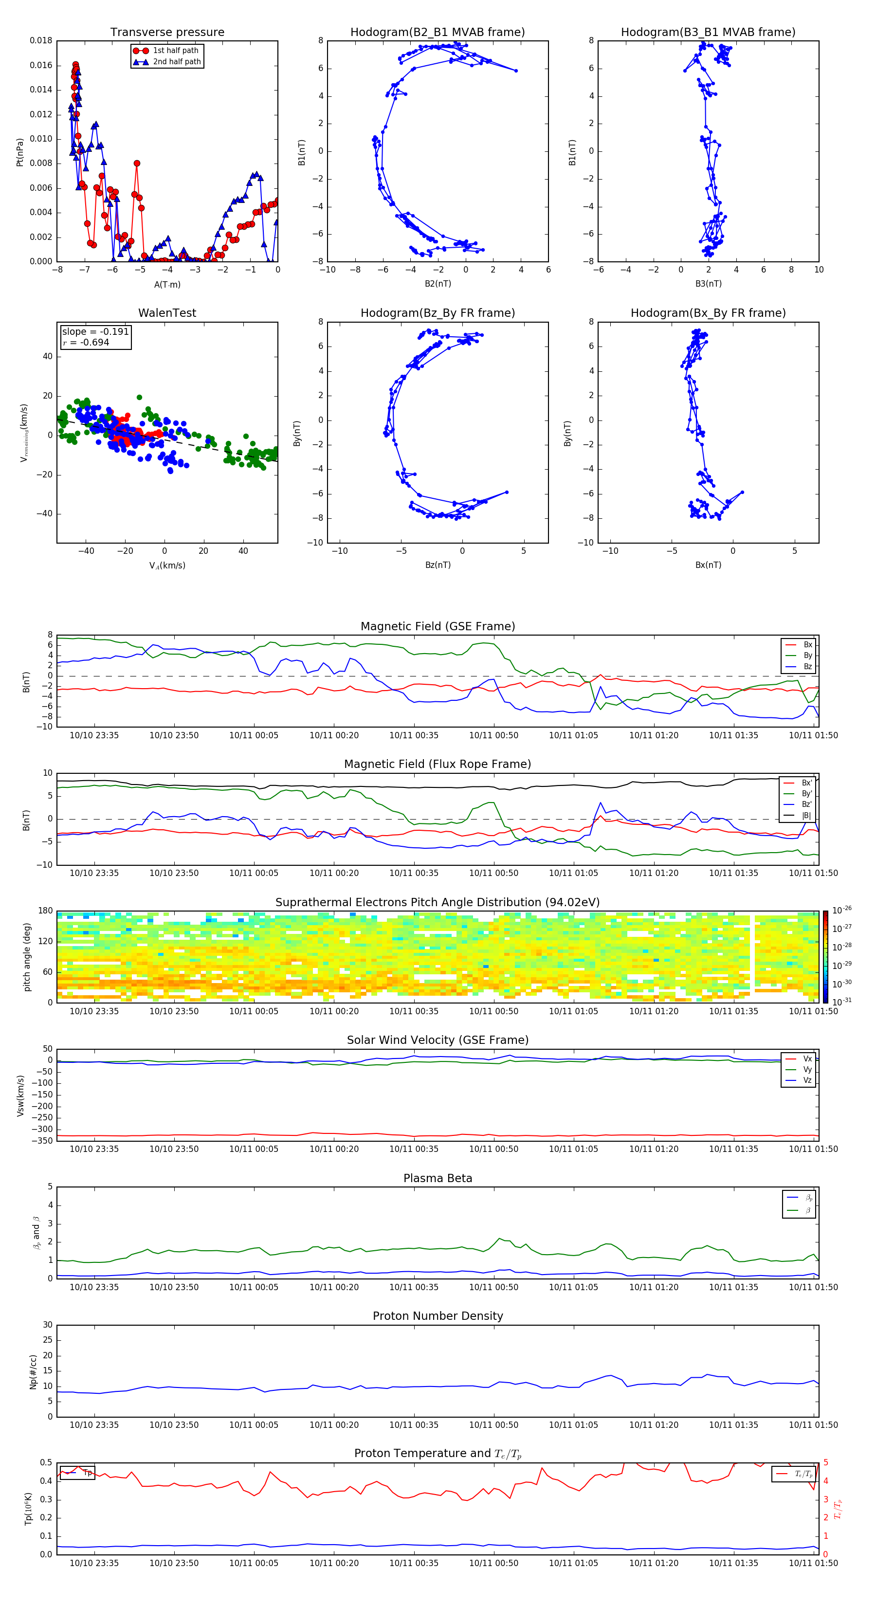
Task: Click the 'Te/Tp' legend box
Action: coord(794,1474)
